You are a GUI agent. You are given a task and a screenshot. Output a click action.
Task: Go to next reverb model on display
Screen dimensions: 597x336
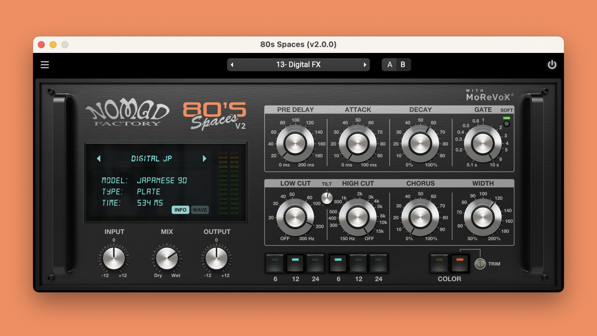(x=204, y=158)
